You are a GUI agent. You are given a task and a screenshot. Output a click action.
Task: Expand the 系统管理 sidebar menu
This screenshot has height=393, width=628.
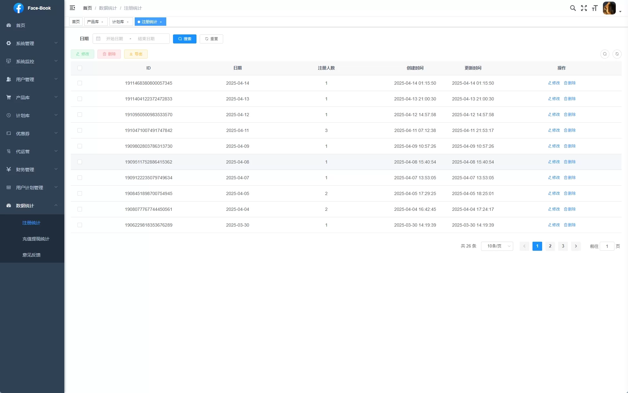tap(32, 43)
